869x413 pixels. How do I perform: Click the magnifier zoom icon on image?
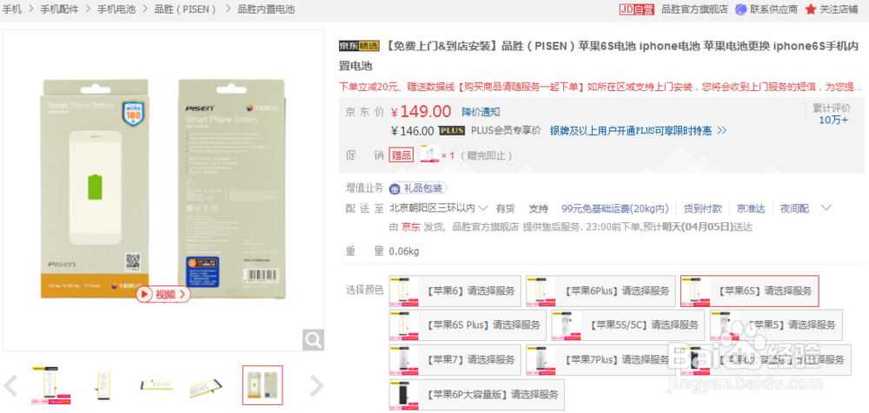coord(313,339)
